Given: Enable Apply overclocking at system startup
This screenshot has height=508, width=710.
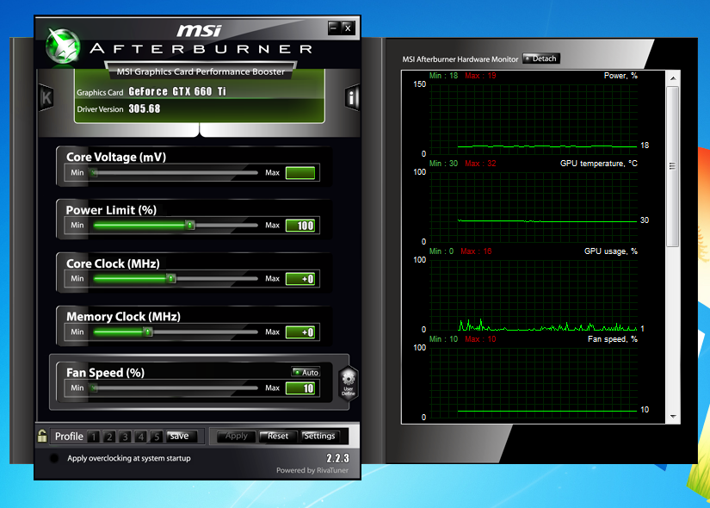Looking at the screenshot, I should pyautogui.click(x=54, y=458).
